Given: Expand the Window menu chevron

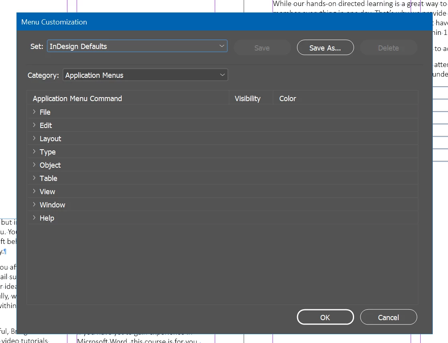Looking at the screenshot, I should [34, 204].
